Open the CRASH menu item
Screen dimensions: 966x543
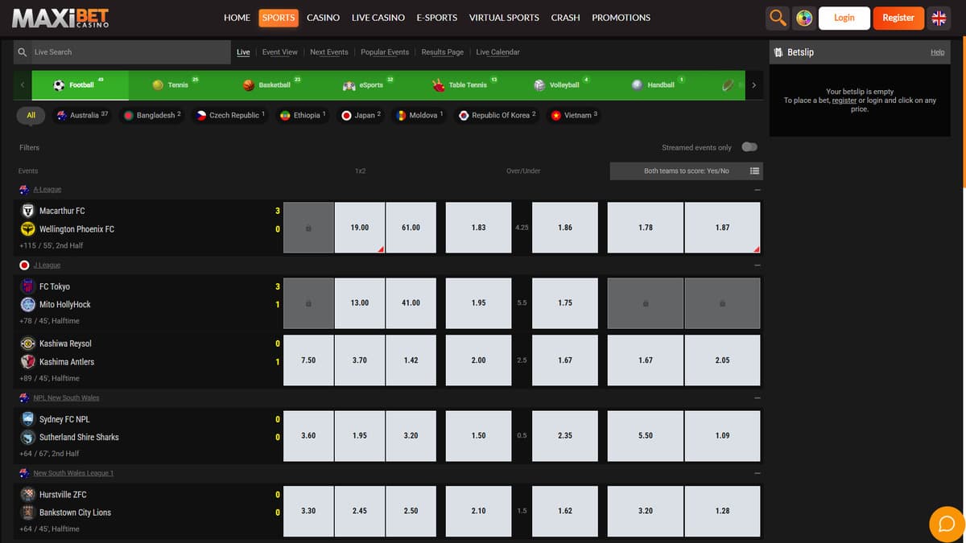(x=565, y=18)
